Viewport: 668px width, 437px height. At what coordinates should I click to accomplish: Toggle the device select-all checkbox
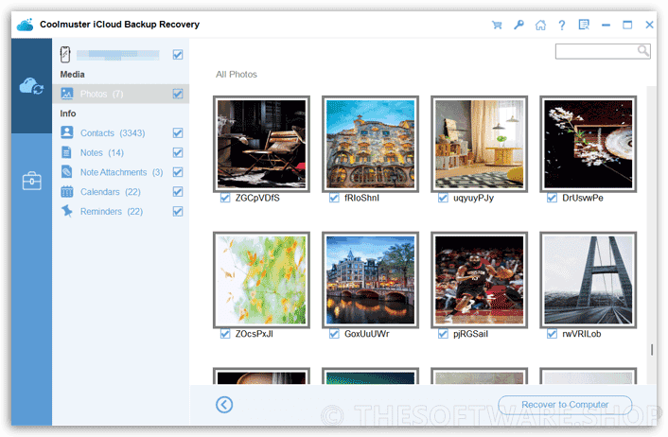[x=178, y=55]
